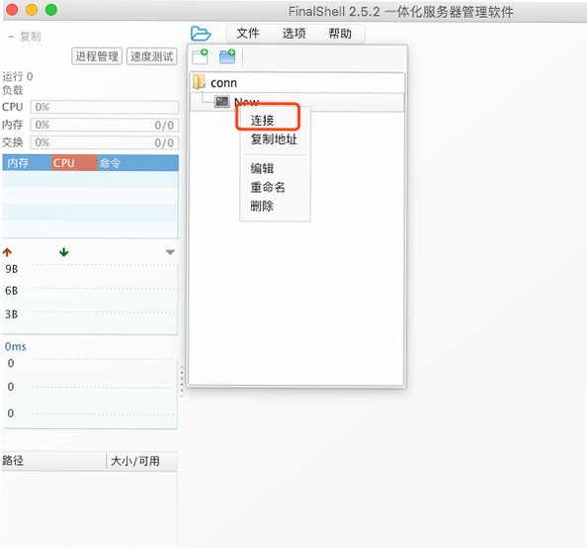Click the 复制 link at top left

pos(31,37)
